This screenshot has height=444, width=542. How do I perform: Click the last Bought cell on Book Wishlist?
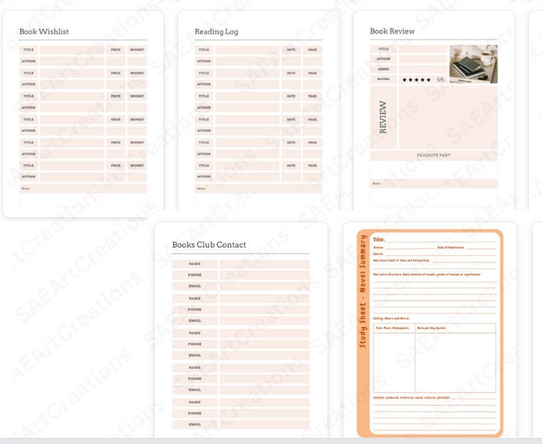(137, 166)
